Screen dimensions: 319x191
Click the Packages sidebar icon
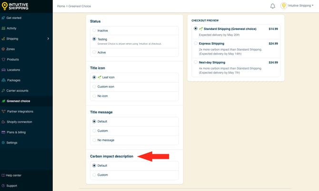click(x=3, y=80)
